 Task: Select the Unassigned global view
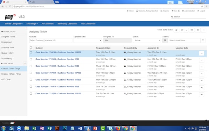pos(6,42)
